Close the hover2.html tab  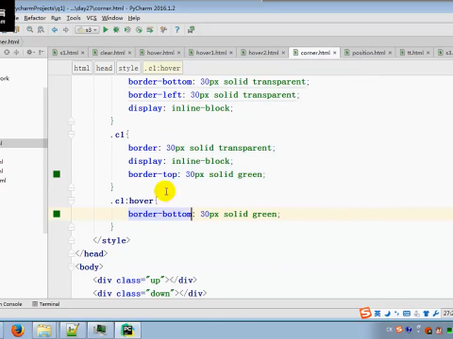(x=283, y=53)
